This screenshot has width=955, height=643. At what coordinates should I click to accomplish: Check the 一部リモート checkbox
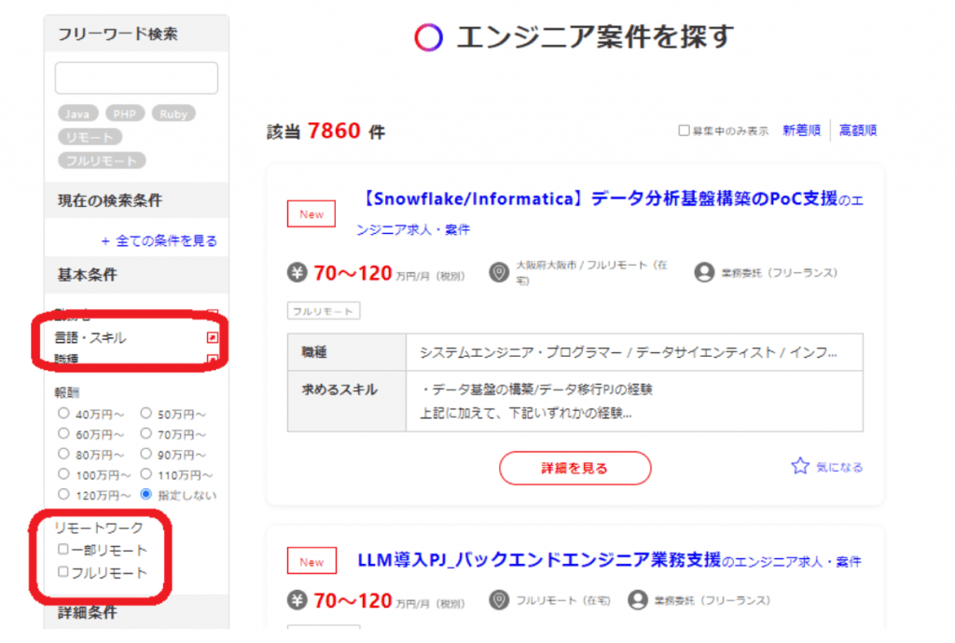[63, 550]
